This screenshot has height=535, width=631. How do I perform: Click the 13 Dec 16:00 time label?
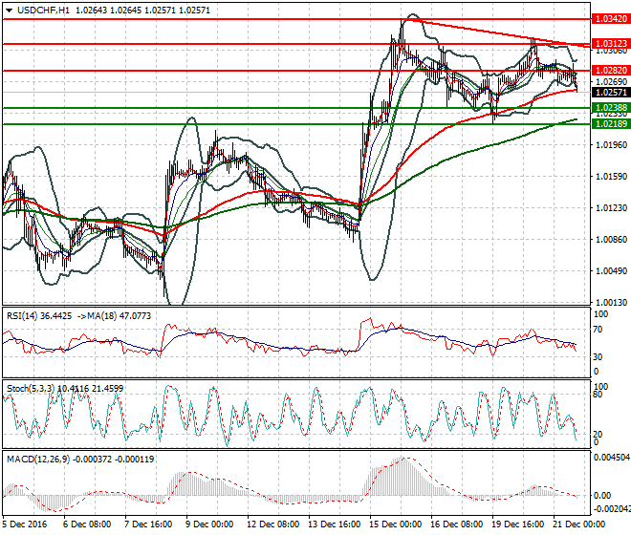pos(335,524)
